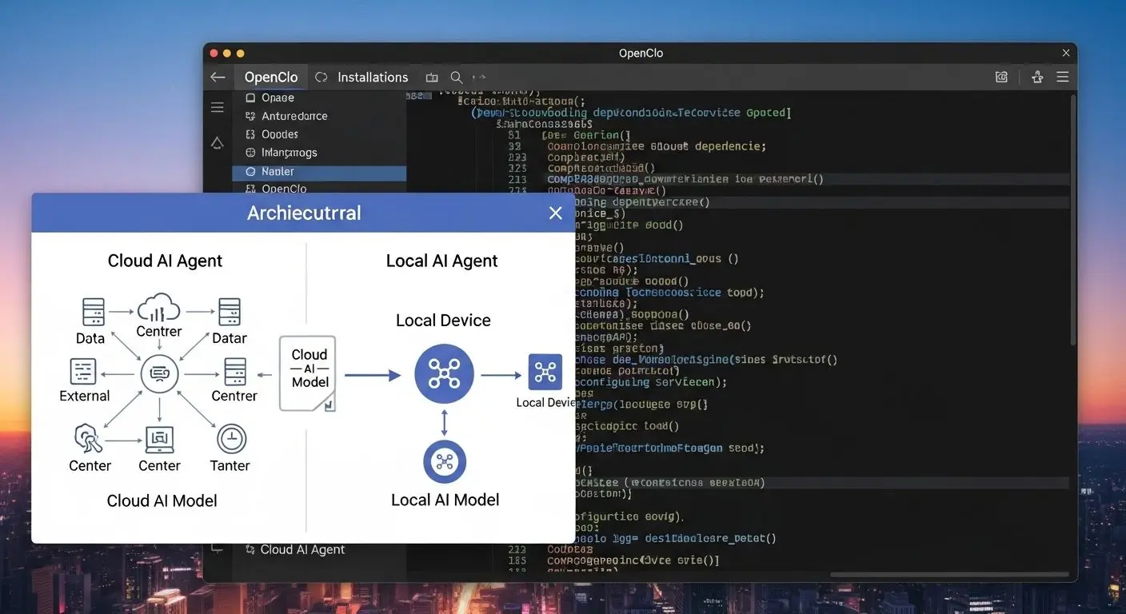Screen dimensions: 1126x614
Task: Click the cloud Centrer icon in the diagram
Action: click(x=159, y=308)
